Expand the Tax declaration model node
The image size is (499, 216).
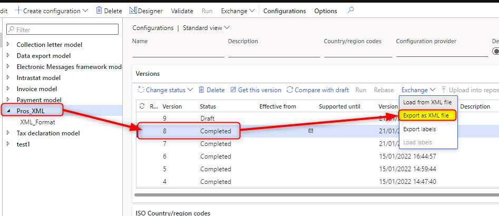coord(8,133)
